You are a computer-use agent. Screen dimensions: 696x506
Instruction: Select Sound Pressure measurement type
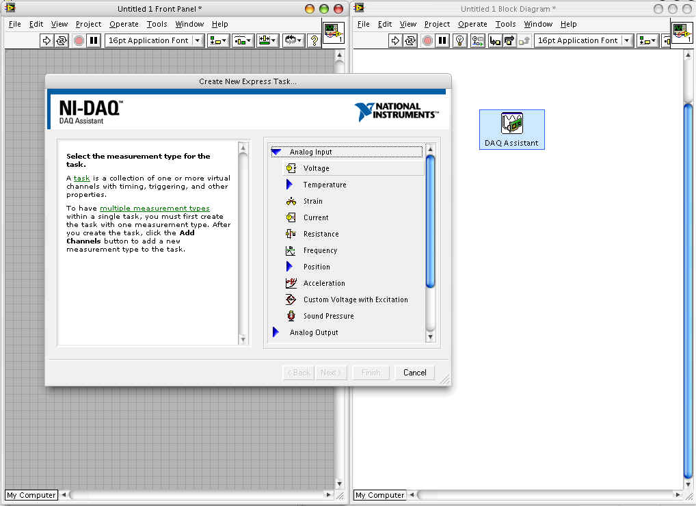coord(328,316)
